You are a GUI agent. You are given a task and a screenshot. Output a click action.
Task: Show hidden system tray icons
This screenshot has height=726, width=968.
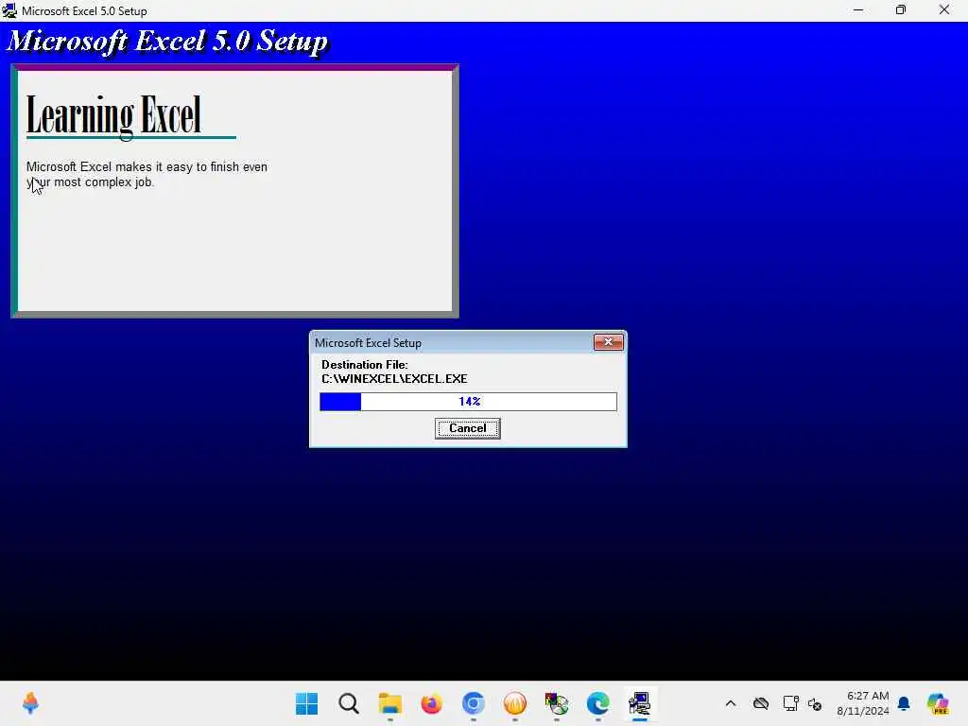pyautogui.click(x=731, y=703)
